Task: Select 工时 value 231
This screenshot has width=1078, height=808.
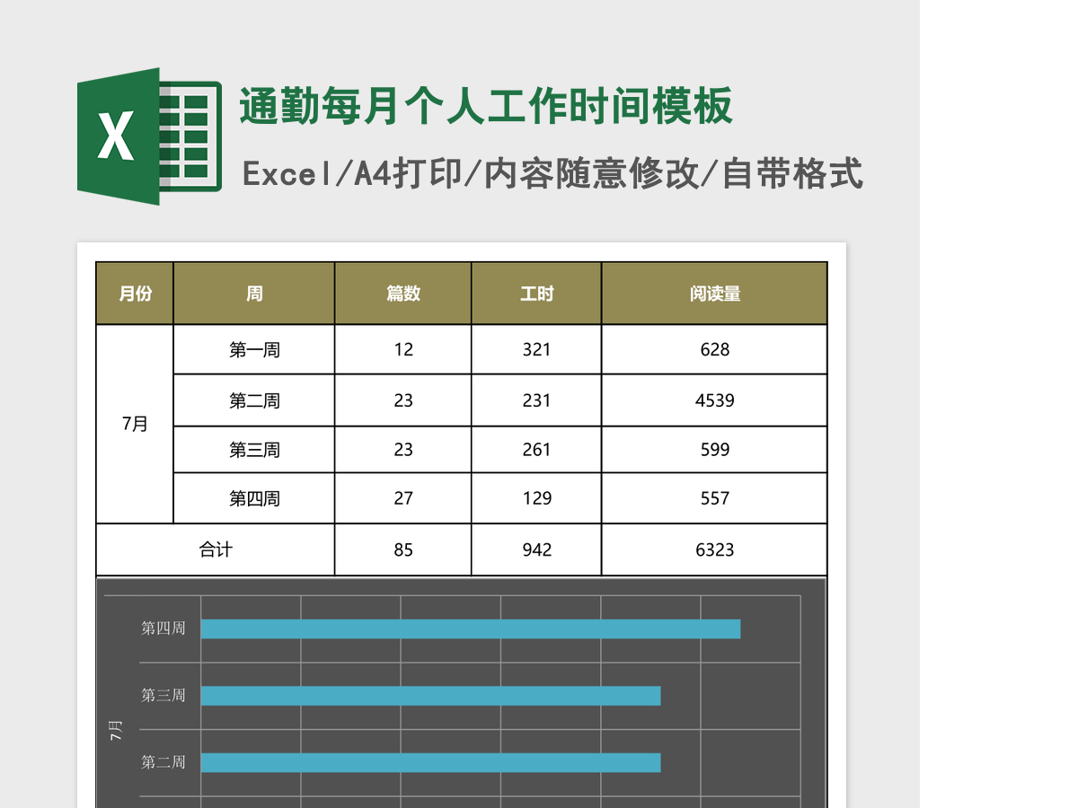Action: click(x=536, y=400)
